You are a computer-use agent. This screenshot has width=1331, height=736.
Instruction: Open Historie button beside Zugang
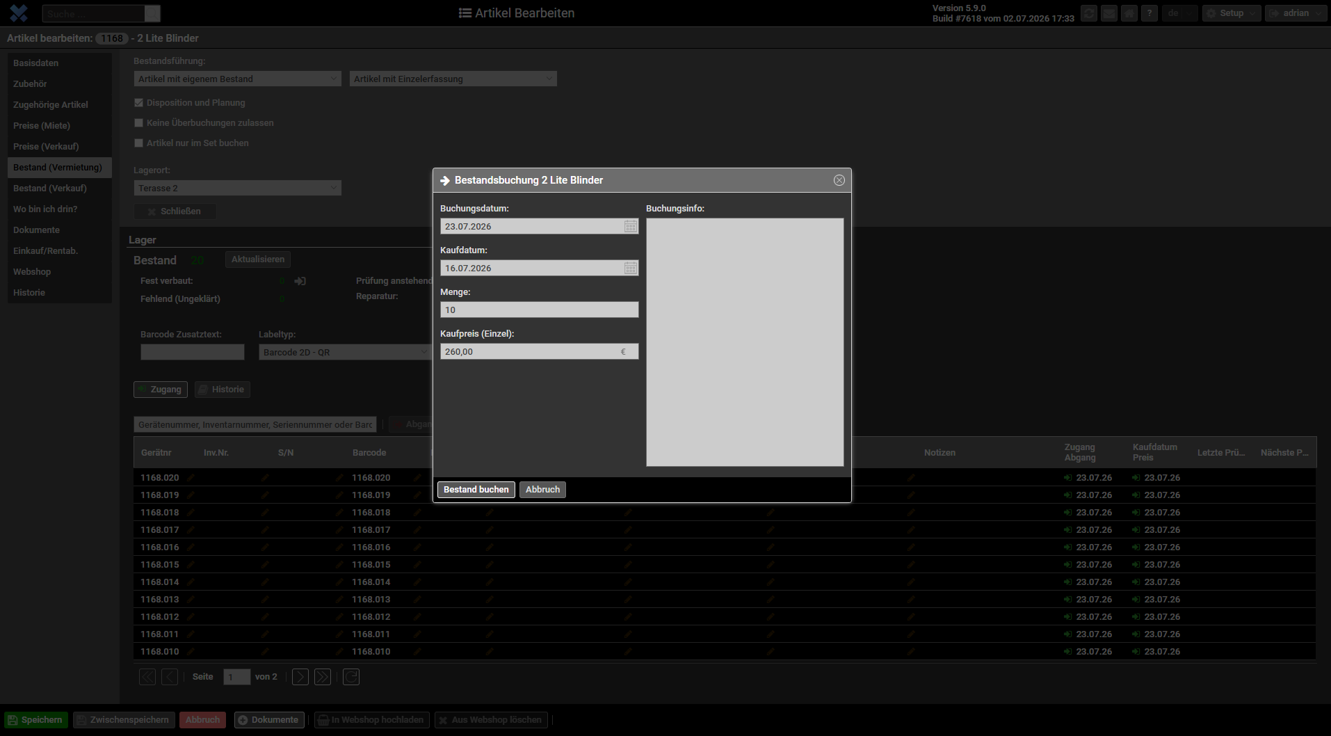coord(223,390)
